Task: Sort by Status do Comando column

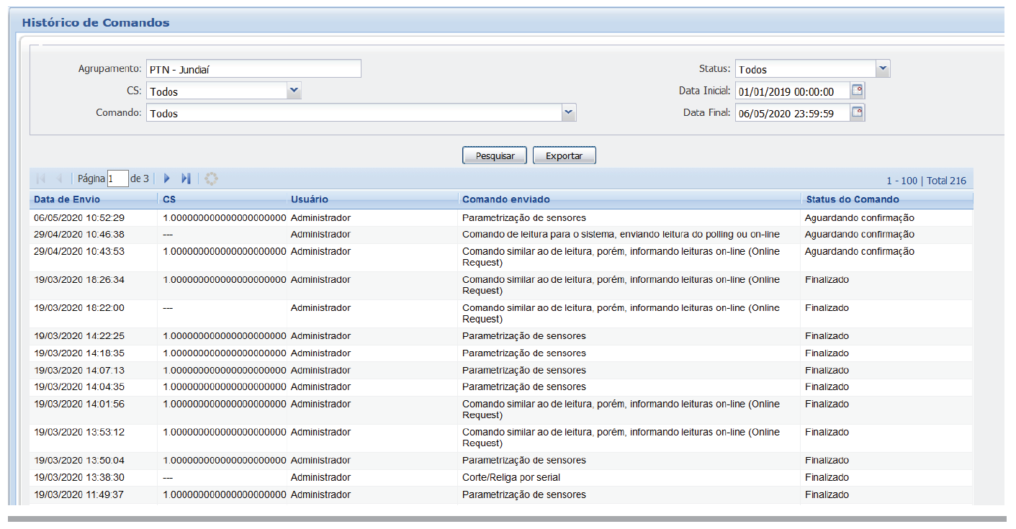Action: (852, 199)
